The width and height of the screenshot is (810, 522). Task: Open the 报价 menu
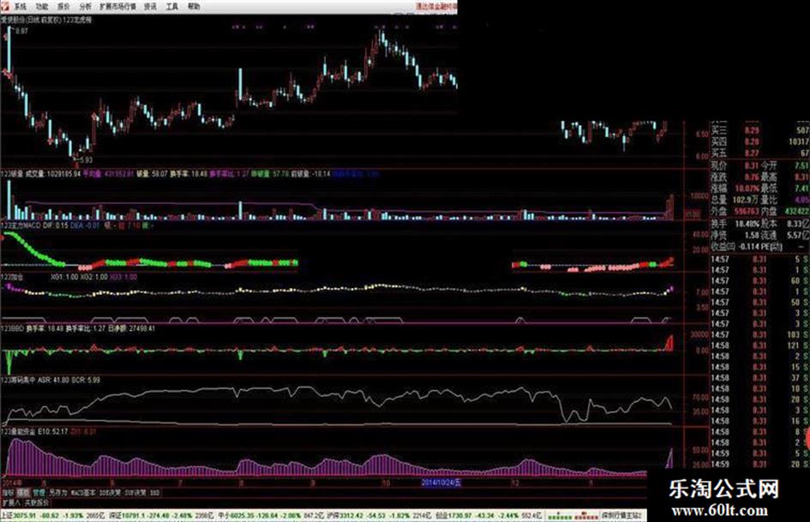coord(63,7)
